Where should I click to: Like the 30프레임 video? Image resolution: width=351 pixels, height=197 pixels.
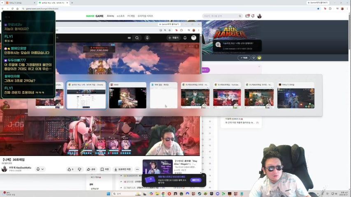pos(70,170)
